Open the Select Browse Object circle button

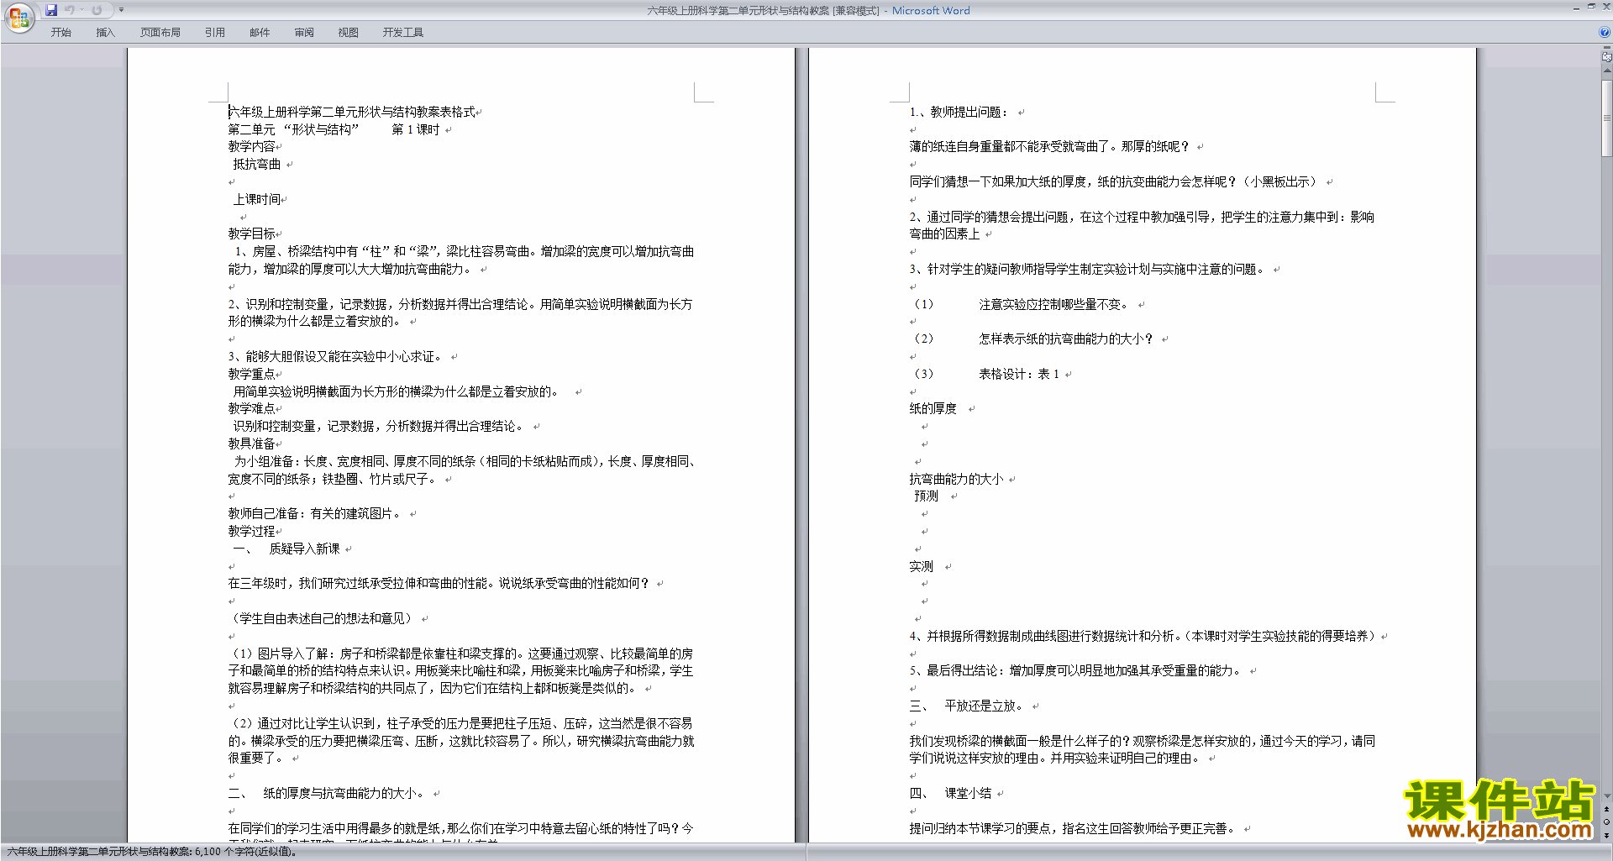point(1607,822)
